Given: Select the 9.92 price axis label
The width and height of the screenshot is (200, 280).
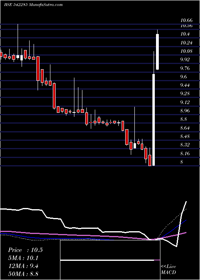Looking at the screenshot, I should (185, 60).
